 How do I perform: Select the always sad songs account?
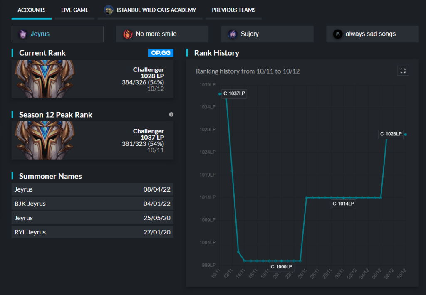[x=372, y=34]
